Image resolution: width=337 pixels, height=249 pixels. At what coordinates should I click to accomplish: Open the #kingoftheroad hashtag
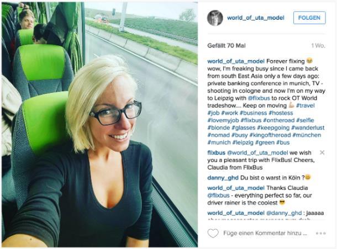tap(270, 135)
